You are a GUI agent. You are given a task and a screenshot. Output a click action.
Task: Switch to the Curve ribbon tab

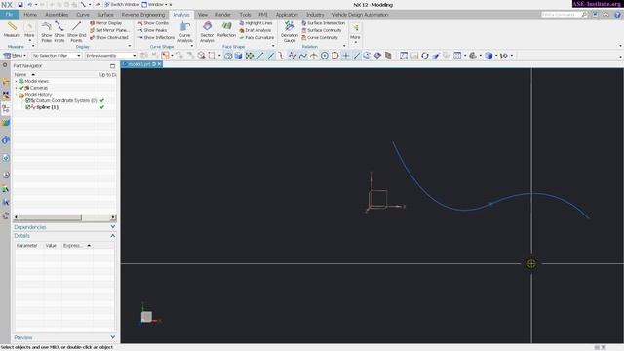click(83, 15)
